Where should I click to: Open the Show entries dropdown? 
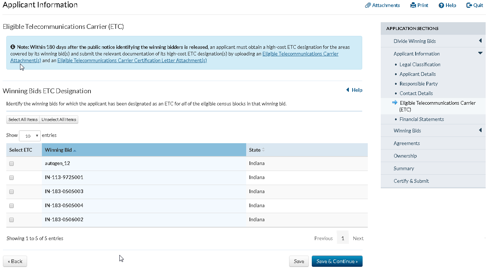pos(30,136)
